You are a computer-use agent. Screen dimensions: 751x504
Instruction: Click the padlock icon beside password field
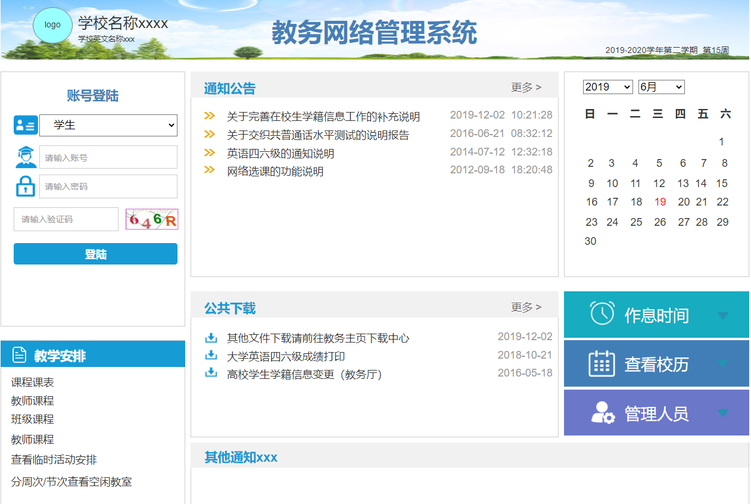26,186
